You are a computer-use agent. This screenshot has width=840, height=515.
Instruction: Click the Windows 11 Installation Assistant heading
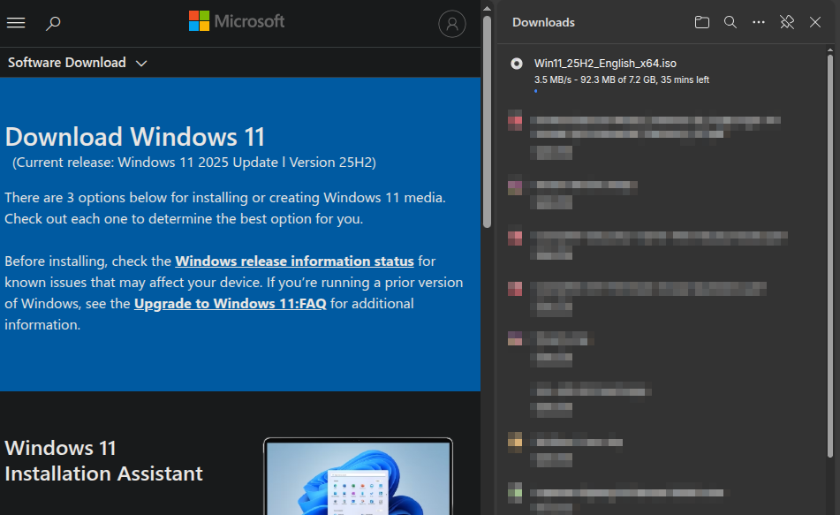click(x=103, y=460)
